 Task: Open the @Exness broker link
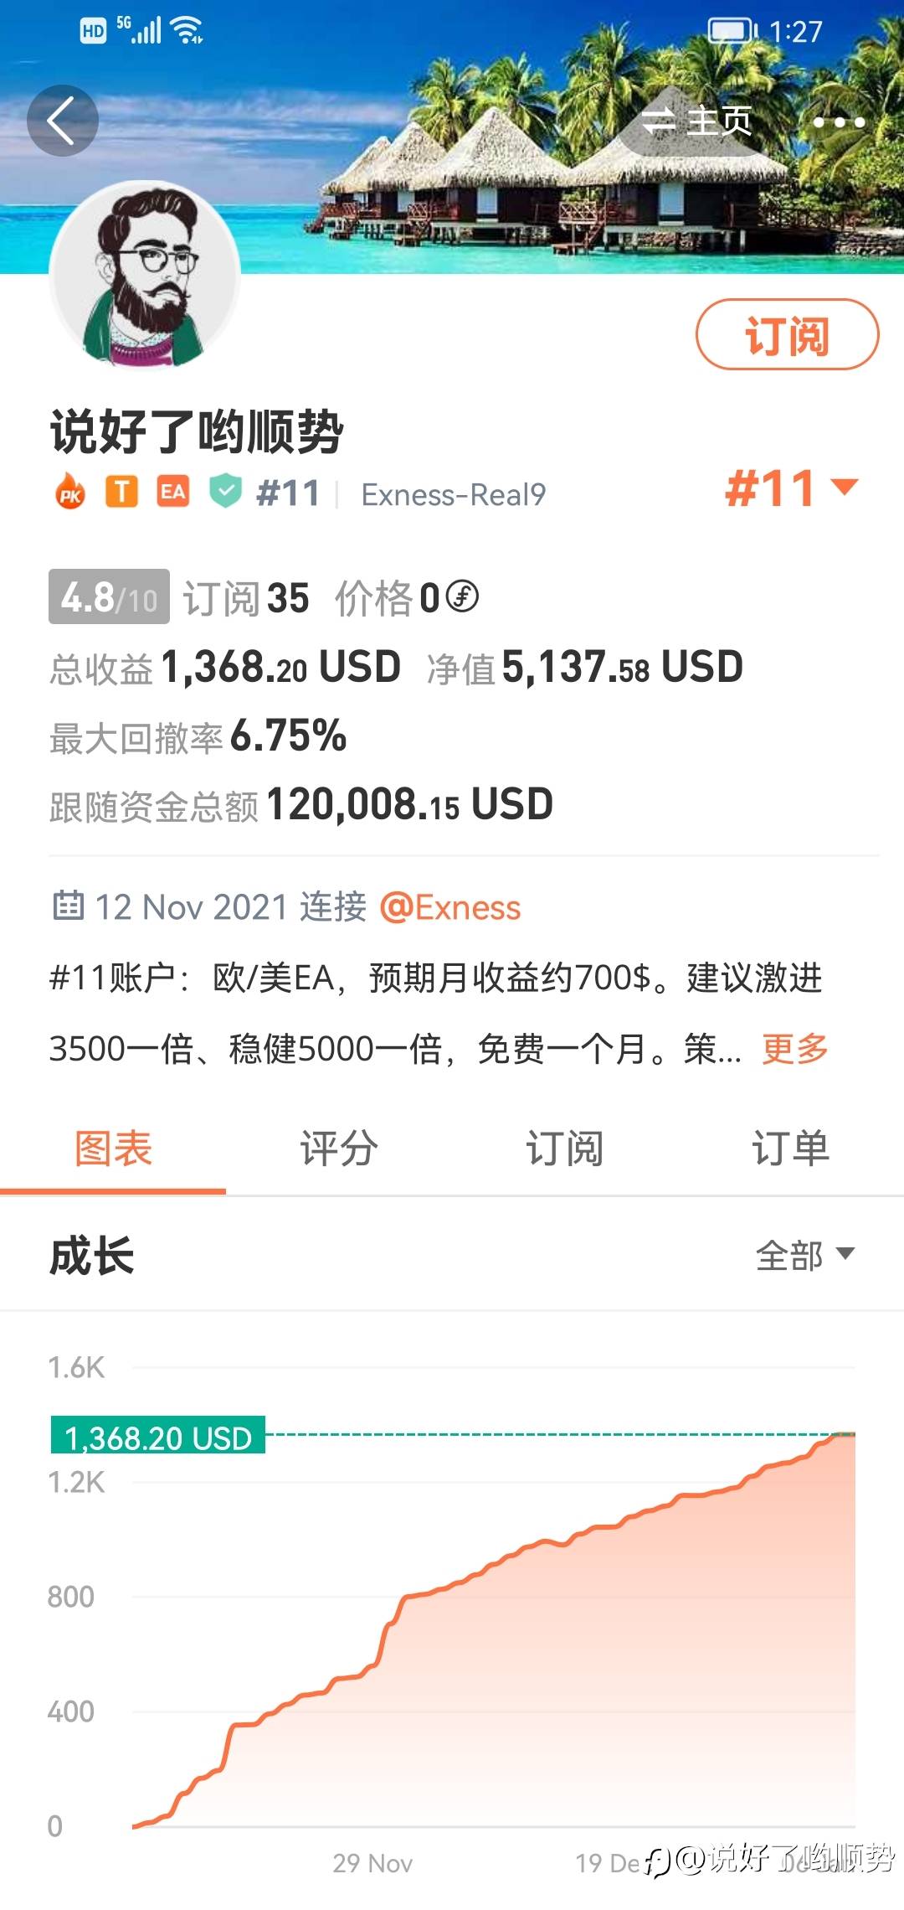tap(450, 907)
